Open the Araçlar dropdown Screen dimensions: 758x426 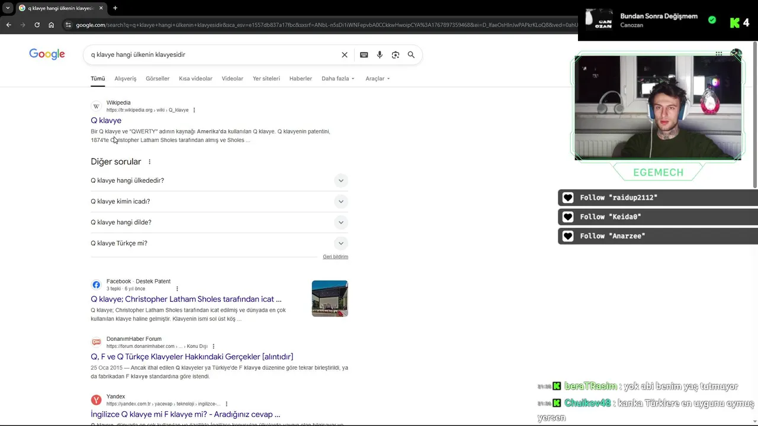pyautogui.click(x=377, y=79)
